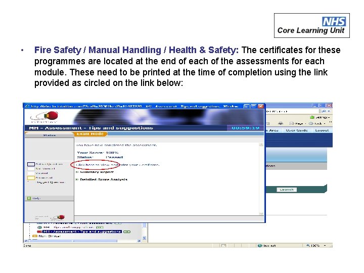The image size is (364, 273).
Task: Select 'MH - Assessment - Tips and suggestions' tree row
Action: [x=82, y=232]
